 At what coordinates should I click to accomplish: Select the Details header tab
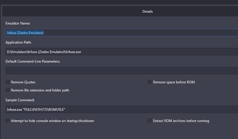tap(148, 12)
